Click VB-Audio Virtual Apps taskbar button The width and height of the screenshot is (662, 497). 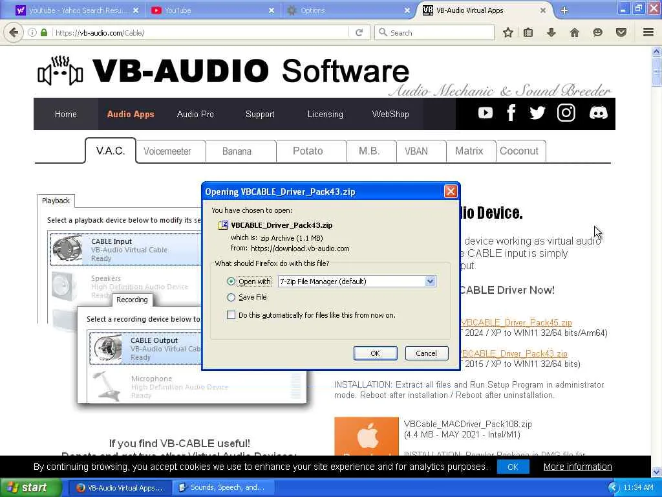tap(120, 488)
